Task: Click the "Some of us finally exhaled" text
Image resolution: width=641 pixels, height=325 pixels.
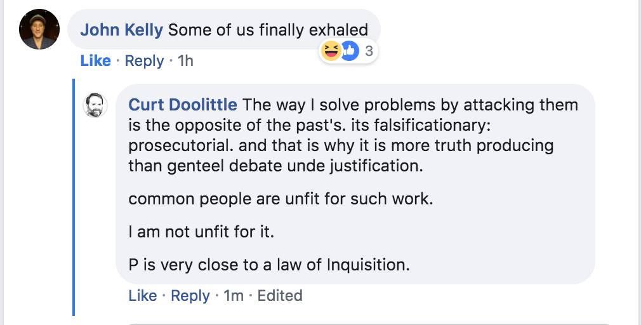Action: [268, 29]
